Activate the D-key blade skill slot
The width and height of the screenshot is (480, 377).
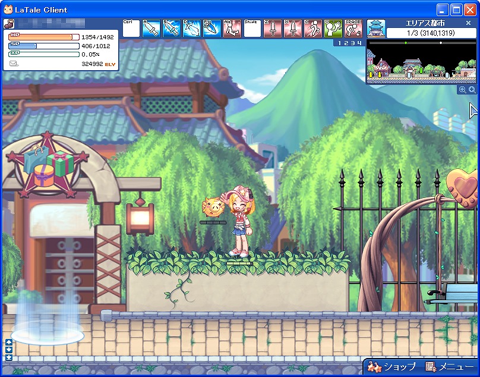(192, 29)
